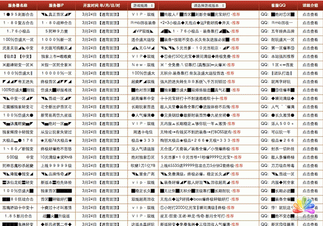Open 点击查看 for 诛仙龙蛇轻变 row
The image size is (323, 226).
(x=310, y=183)
